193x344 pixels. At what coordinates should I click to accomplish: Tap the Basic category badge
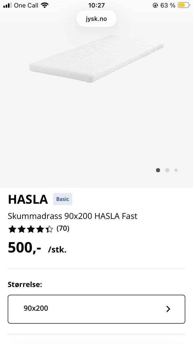click(63, 199)
